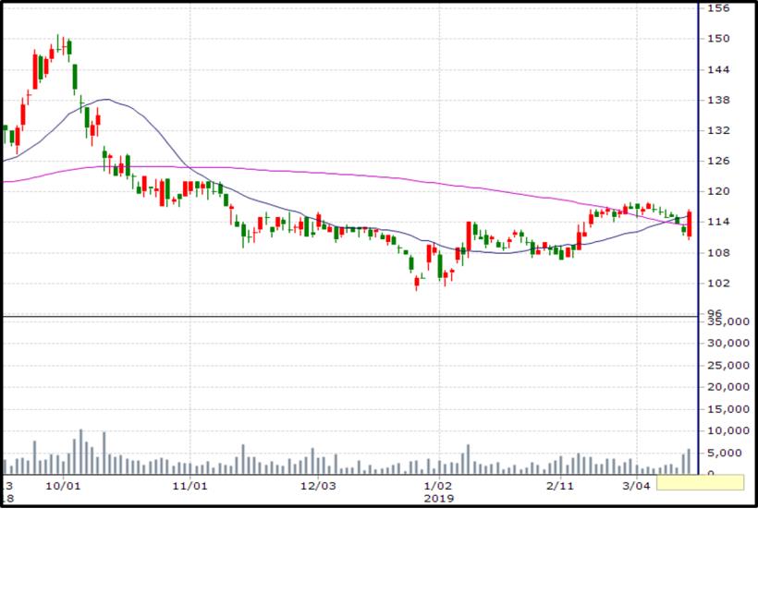Screen dimensions: 758x605
Task: Click the 10/01 date label on time axis
Action: pos(61,485)
